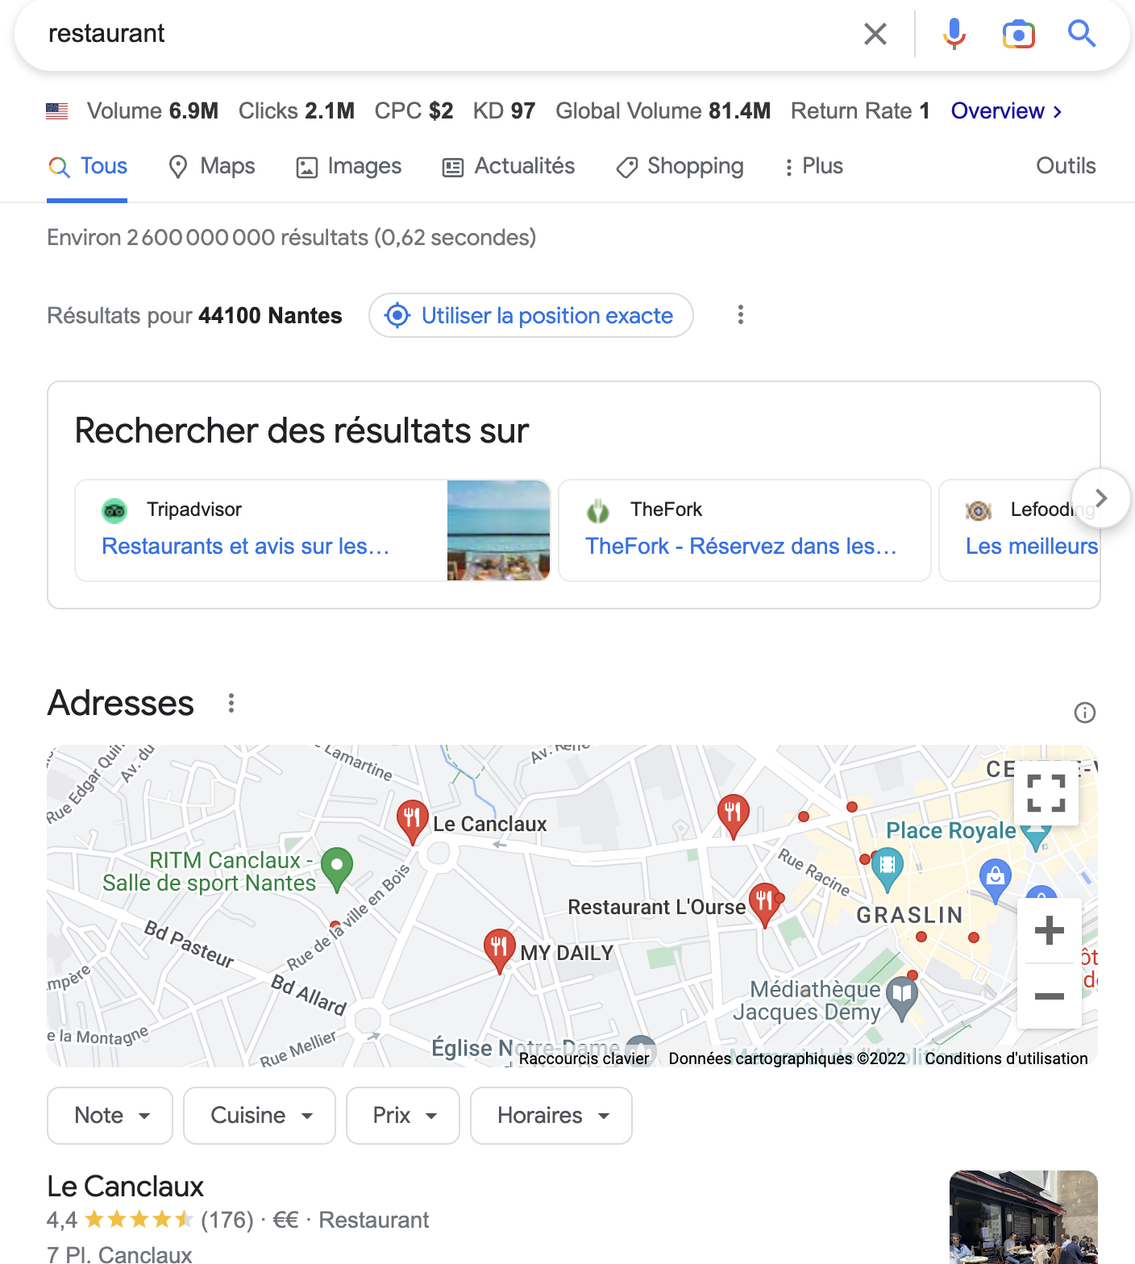The width and height of the screenshot is (1135, 1264).
Task: Click the Adresses info circle icon
Action: point(1085,713)
